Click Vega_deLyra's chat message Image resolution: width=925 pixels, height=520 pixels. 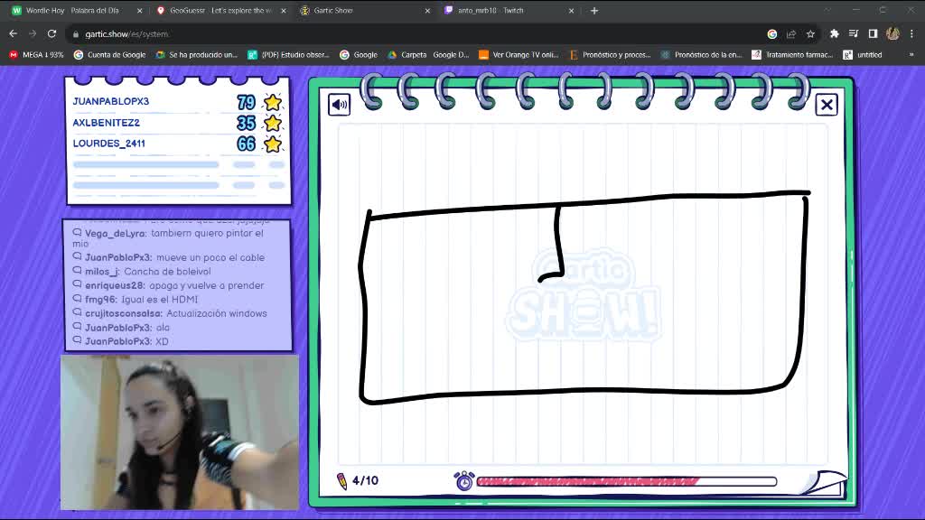[x=168, y=238]
